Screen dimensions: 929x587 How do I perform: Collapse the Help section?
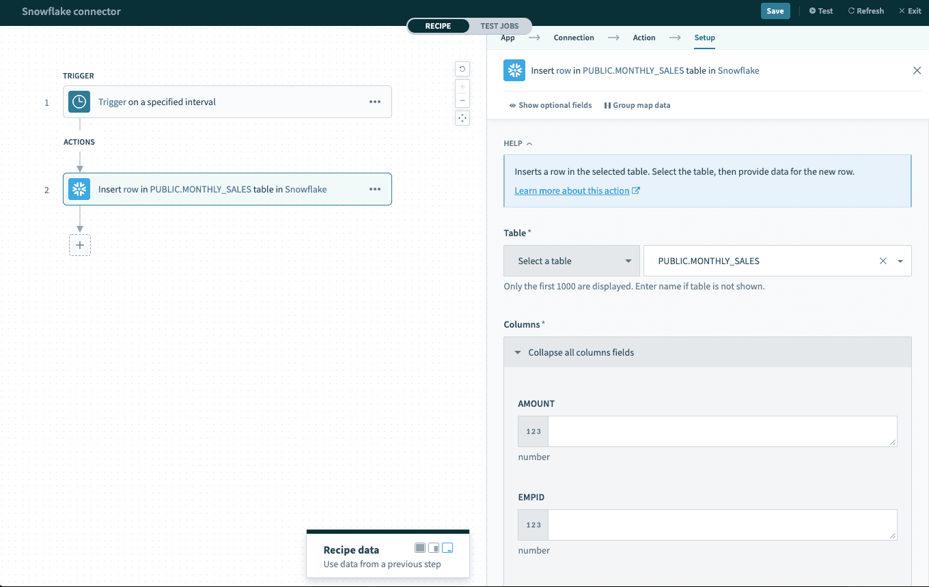(x=518, y=143)
